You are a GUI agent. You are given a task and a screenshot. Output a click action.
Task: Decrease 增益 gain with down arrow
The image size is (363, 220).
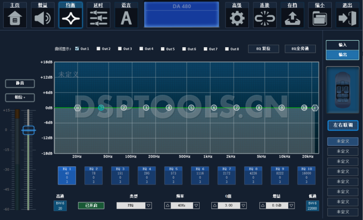pyautogui.click(x=291, y=205)
